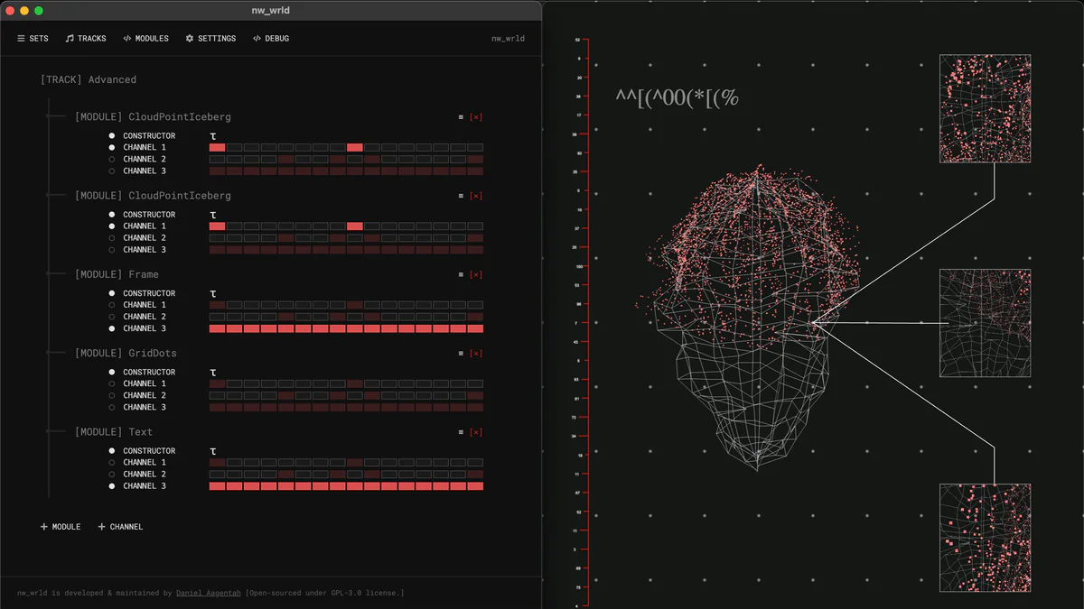Click the plus icon before MODULE
The height and width of the screenshot is (609, 1084).
[x=42, y=526]
